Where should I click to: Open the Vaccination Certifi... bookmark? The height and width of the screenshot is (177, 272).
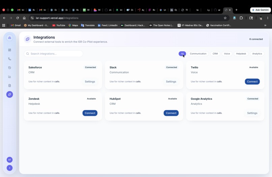[x=219, y=25]
